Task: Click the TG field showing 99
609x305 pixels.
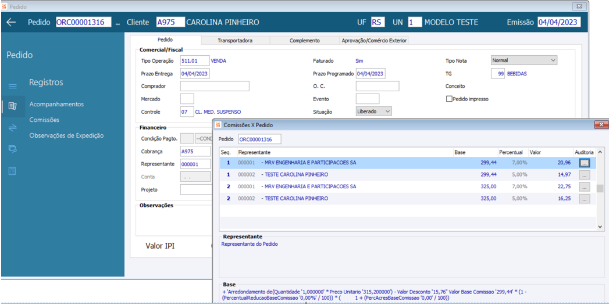Action: (498, 74)
